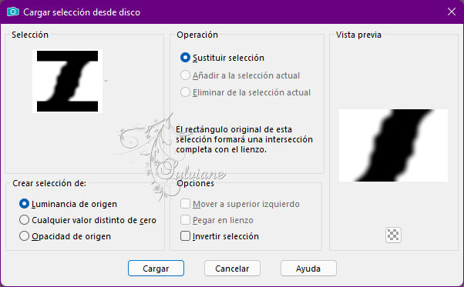Open help with the Ayuda button
This screenshot has width=464, height=287.
pyautogui.click(x=308, y=269)
